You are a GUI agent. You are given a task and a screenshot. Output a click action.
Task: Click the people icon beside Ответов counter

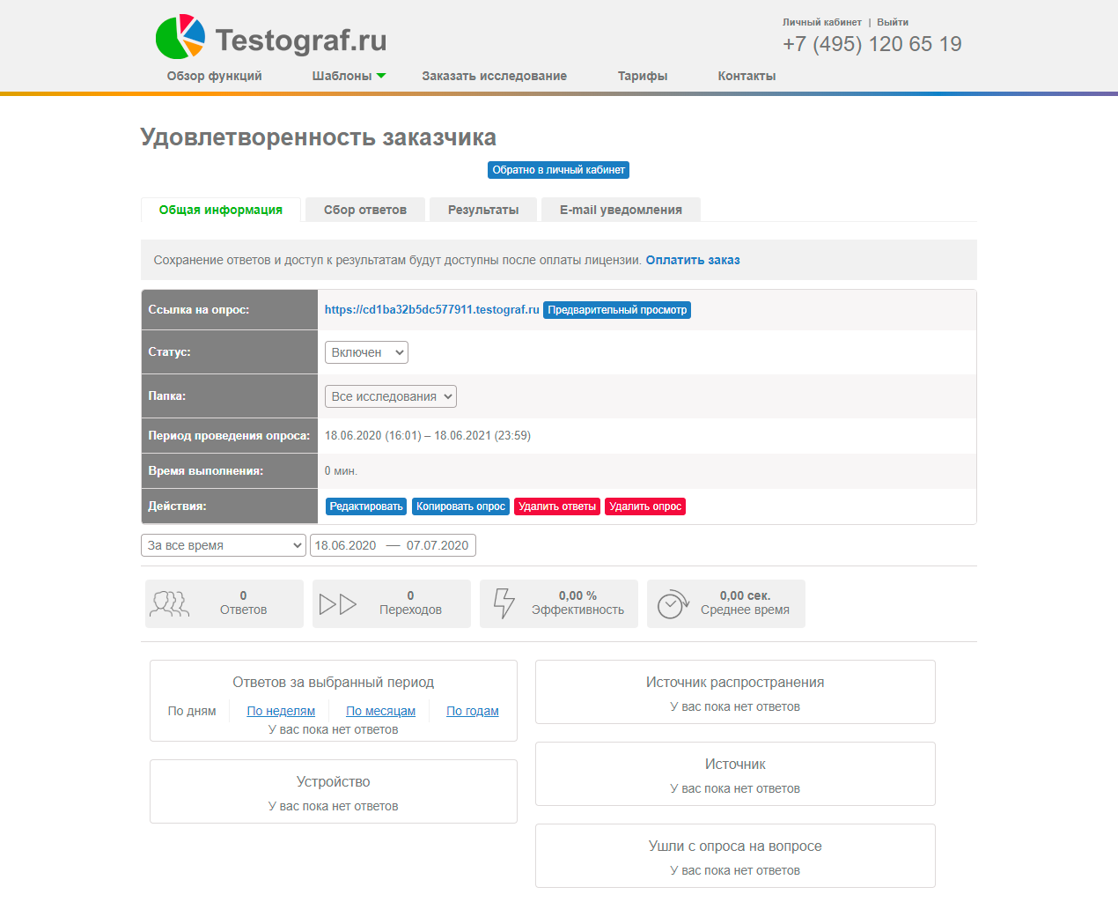click(170, 603)
